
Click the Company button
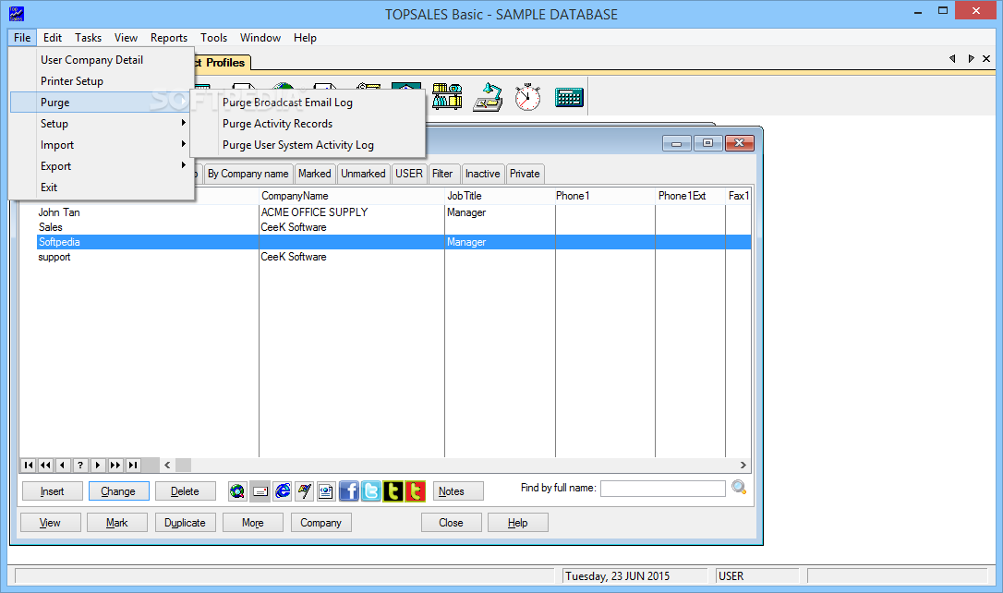[321, 523]
